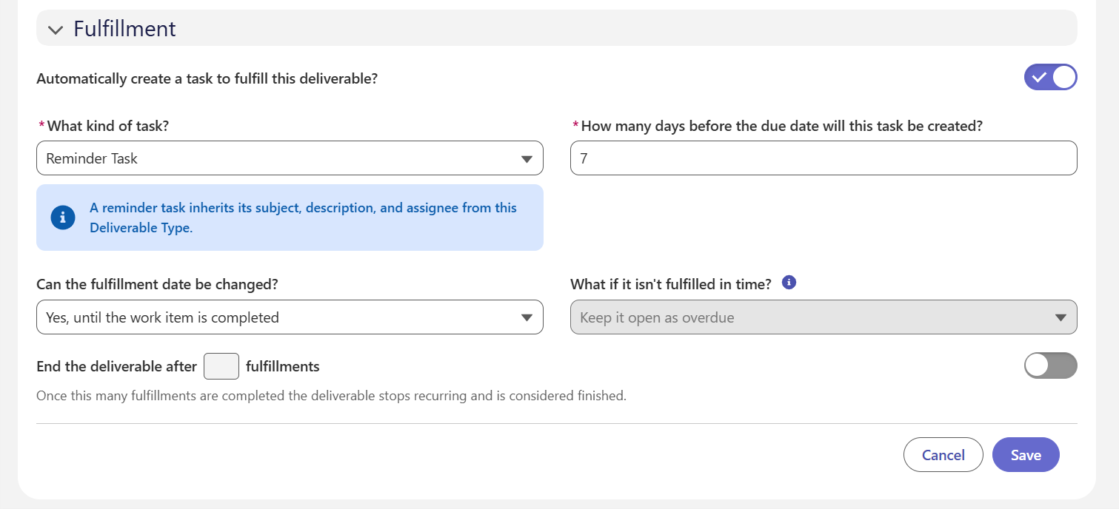
Task: Click the "End the deliverable after" label text
Action: tap(117, 366)
